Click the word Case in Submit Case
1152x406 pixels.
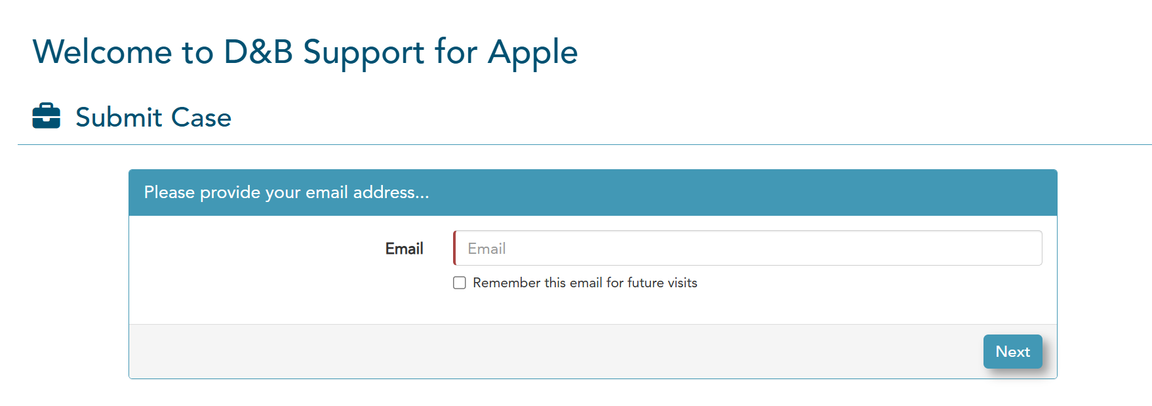pos(201,117)
